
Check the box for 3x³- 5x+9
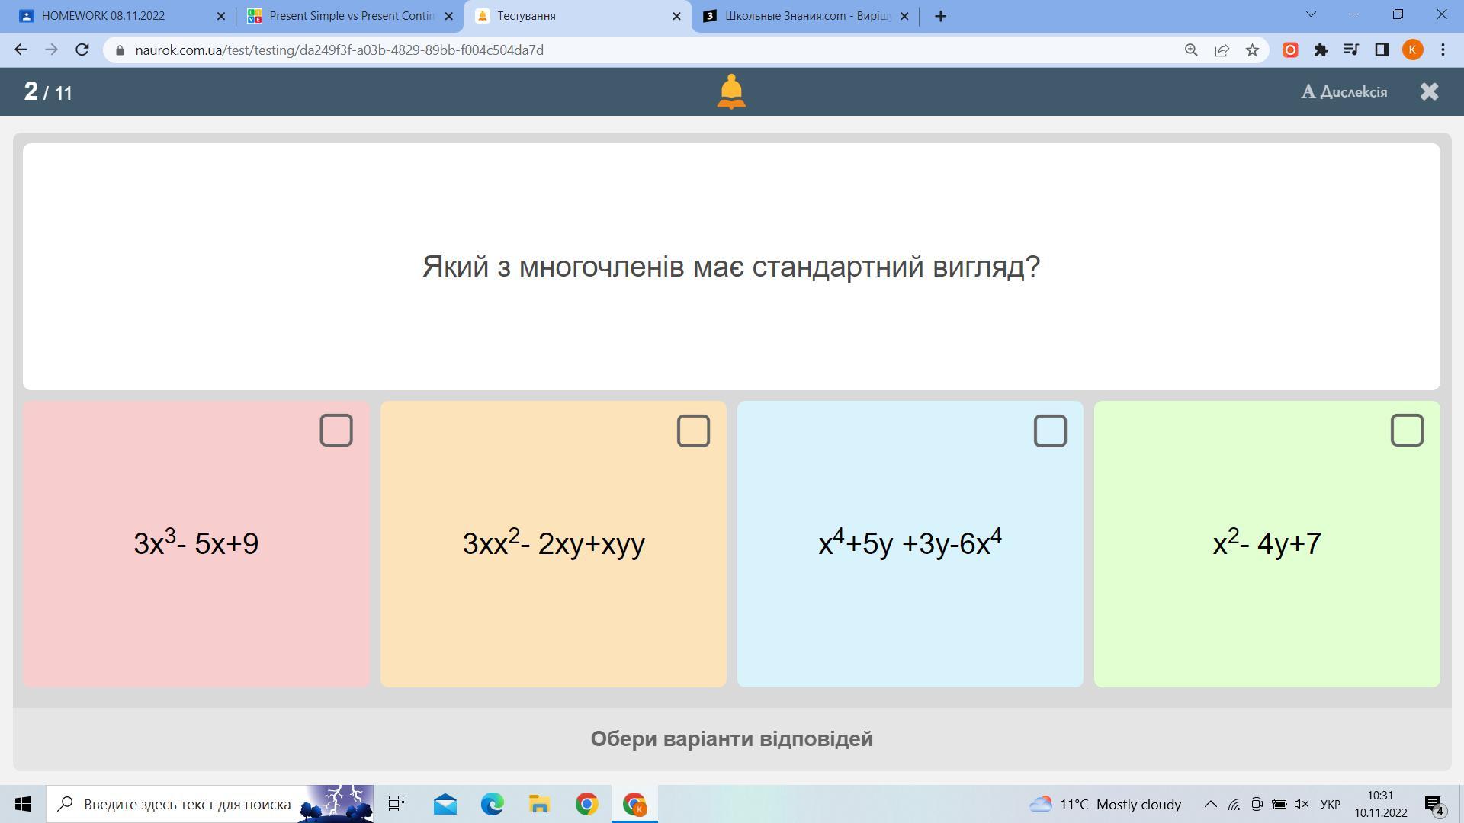[x=335, y=431]
